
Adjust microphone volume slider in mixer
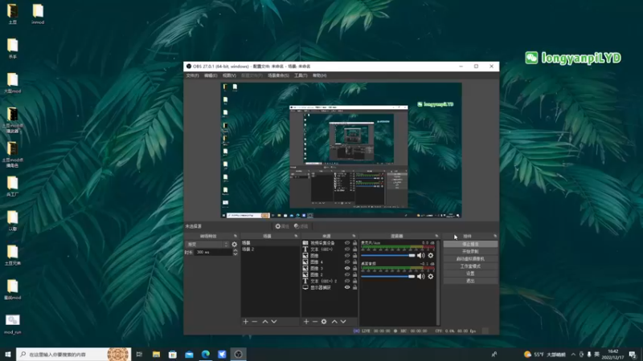point(388,255)
